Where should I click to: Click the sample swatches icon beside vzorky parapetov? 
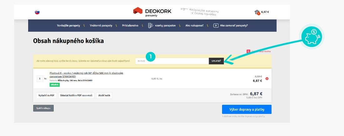pos(150,25)
